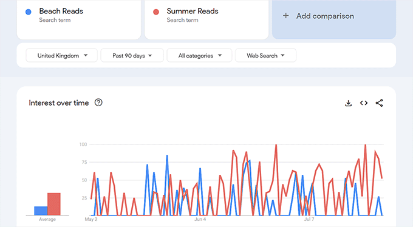Image resolution: width=413 pixels, height=227 pixels.
Task: Click the 75 y-axis value
Action: coord(84,162)
